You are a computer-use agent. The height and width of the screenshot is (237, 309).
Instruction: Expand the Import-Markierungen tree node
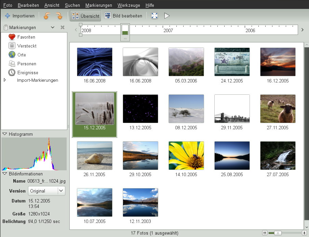pyautogui.click(x=5, y=80)
